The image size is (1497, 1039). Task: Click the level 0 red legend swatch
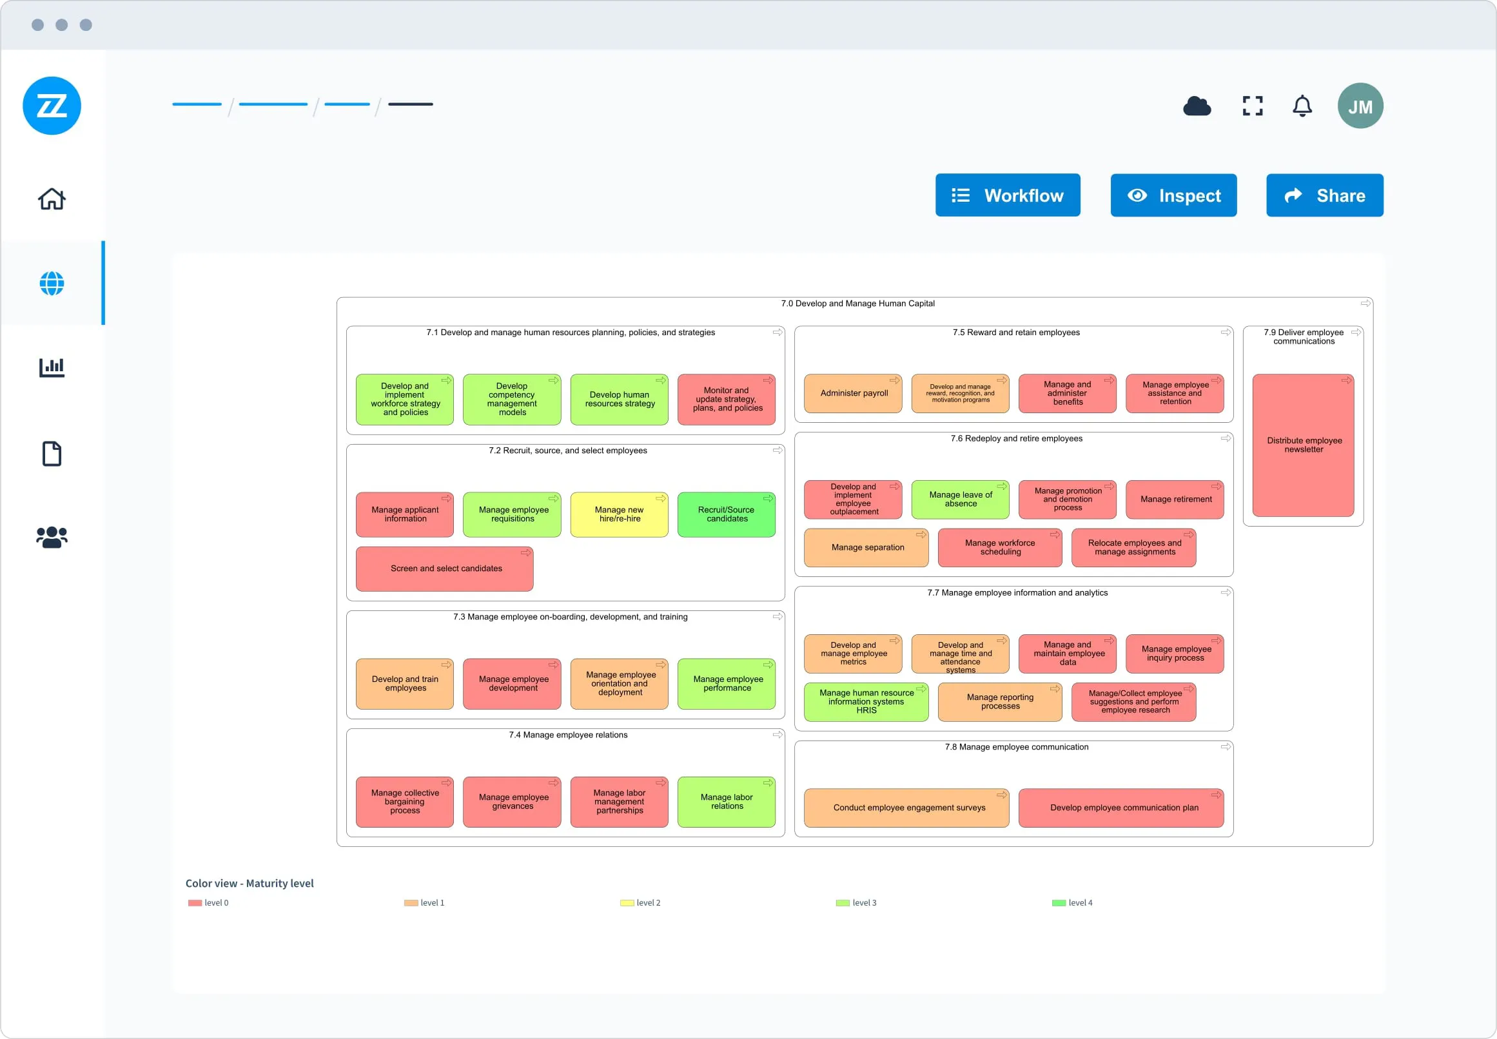point(195,903)
